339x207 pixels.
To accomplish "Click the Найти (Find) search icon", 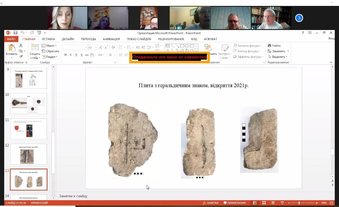I will (270, 46).
